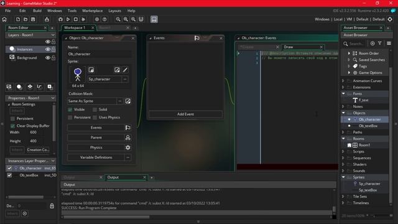Screen dimensions: 398x224
Task: Open the Start Page home icon
Action: 4,19
